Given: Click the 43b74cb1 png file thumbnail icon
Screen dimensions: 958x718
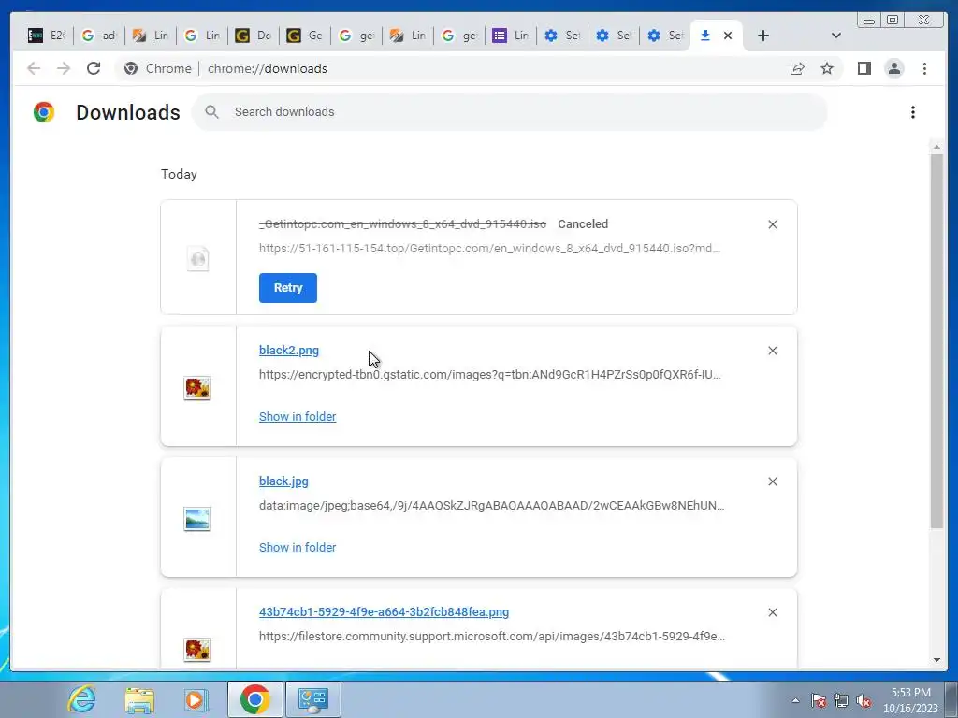Looking at the screenshot, I should pyautogui.click(x=197, y=649).
